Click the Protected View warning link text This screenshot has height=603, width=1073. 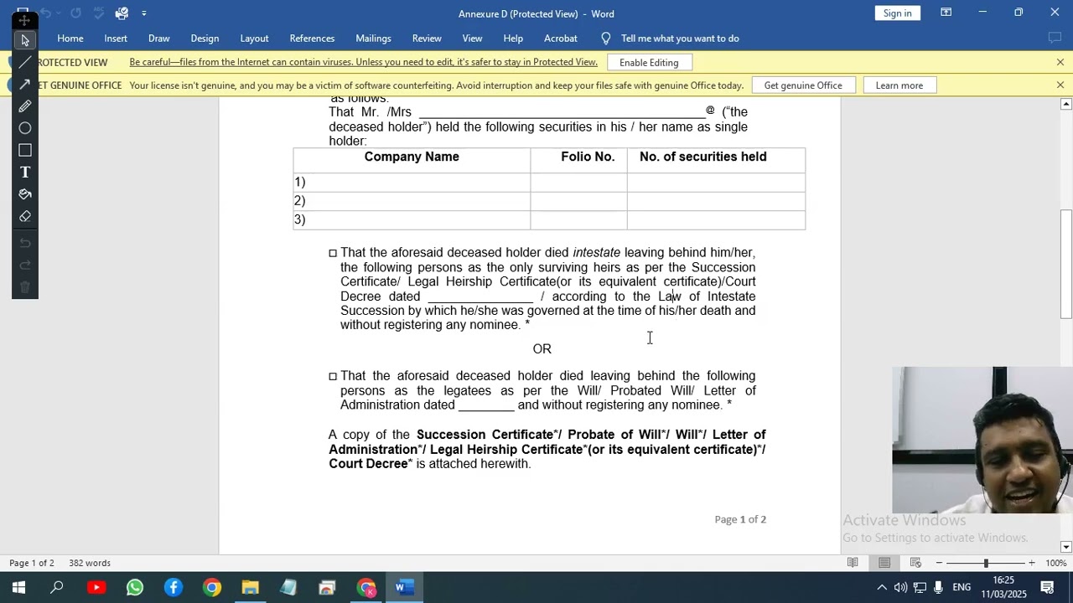[363, 62]
